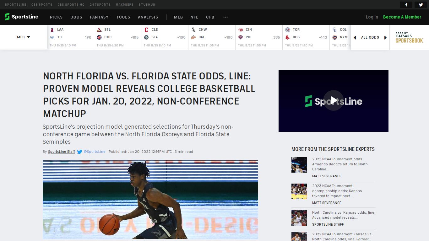Image resolution: width=429 pixels, height=241 pixels.
Task: Go to the CFB section
Action: point(210,17)
